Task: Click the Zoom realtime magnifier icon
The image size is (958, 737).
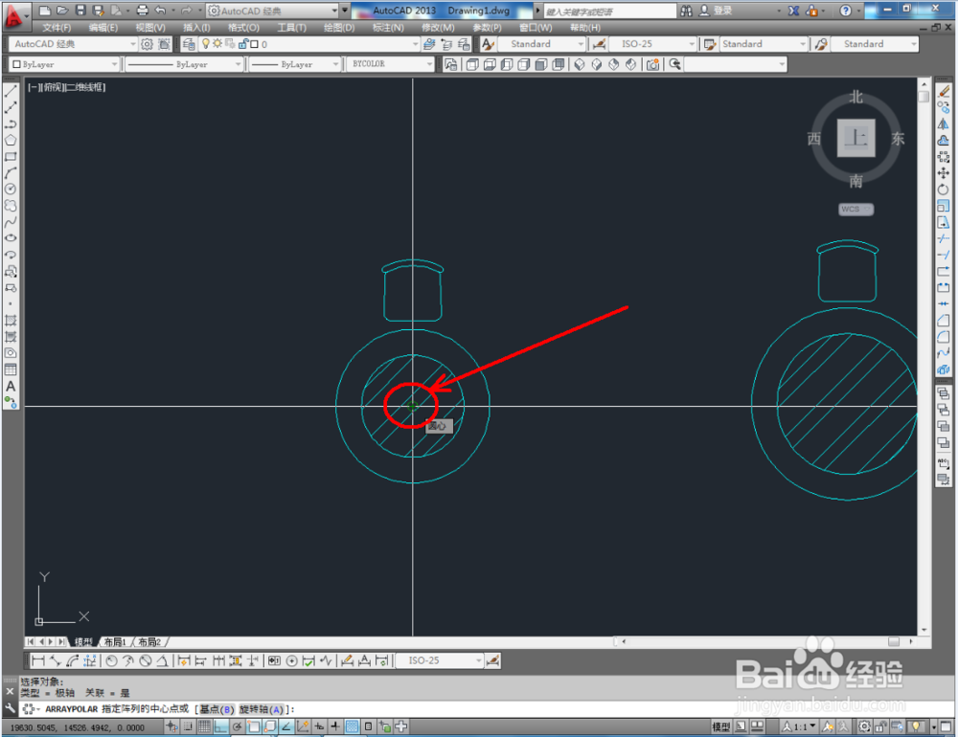Action: point(674,64)
